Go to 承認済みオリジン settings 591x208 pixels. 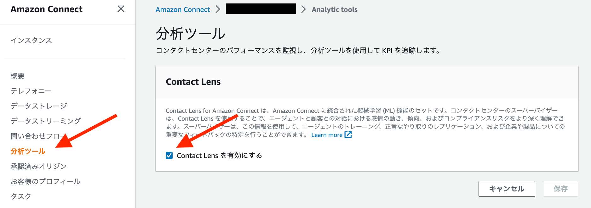pos(38,166)
